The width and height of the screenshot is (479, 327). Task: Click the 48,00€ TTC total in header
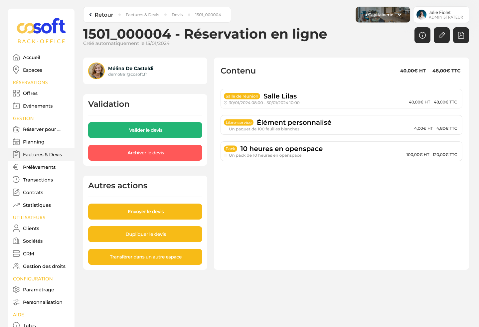[x=446, y=71]
